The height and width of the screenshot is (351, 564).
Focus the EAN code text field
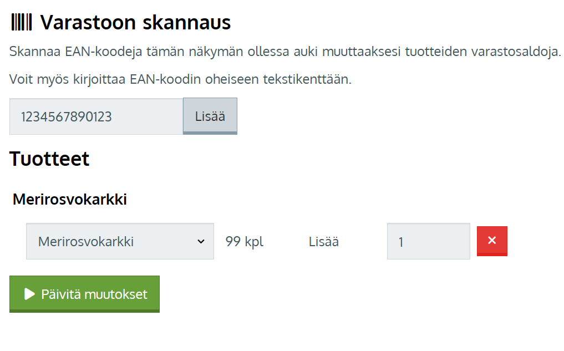(x=96, y=116)
